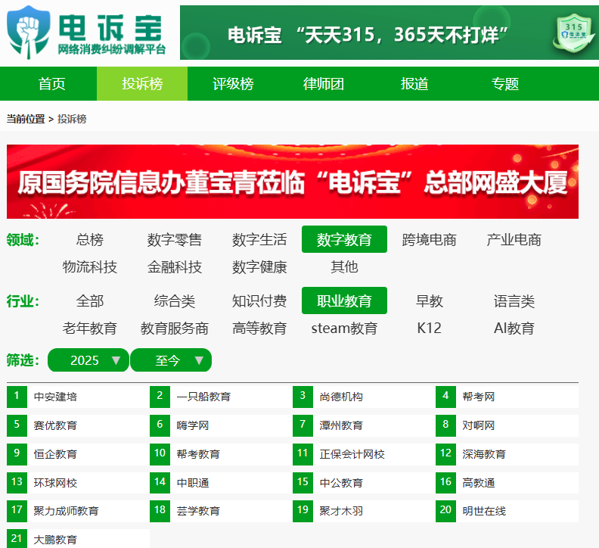This screenshot has width=599, height=548.
Task: Switch to the 首页 nav tab
Action: point(52,84)
